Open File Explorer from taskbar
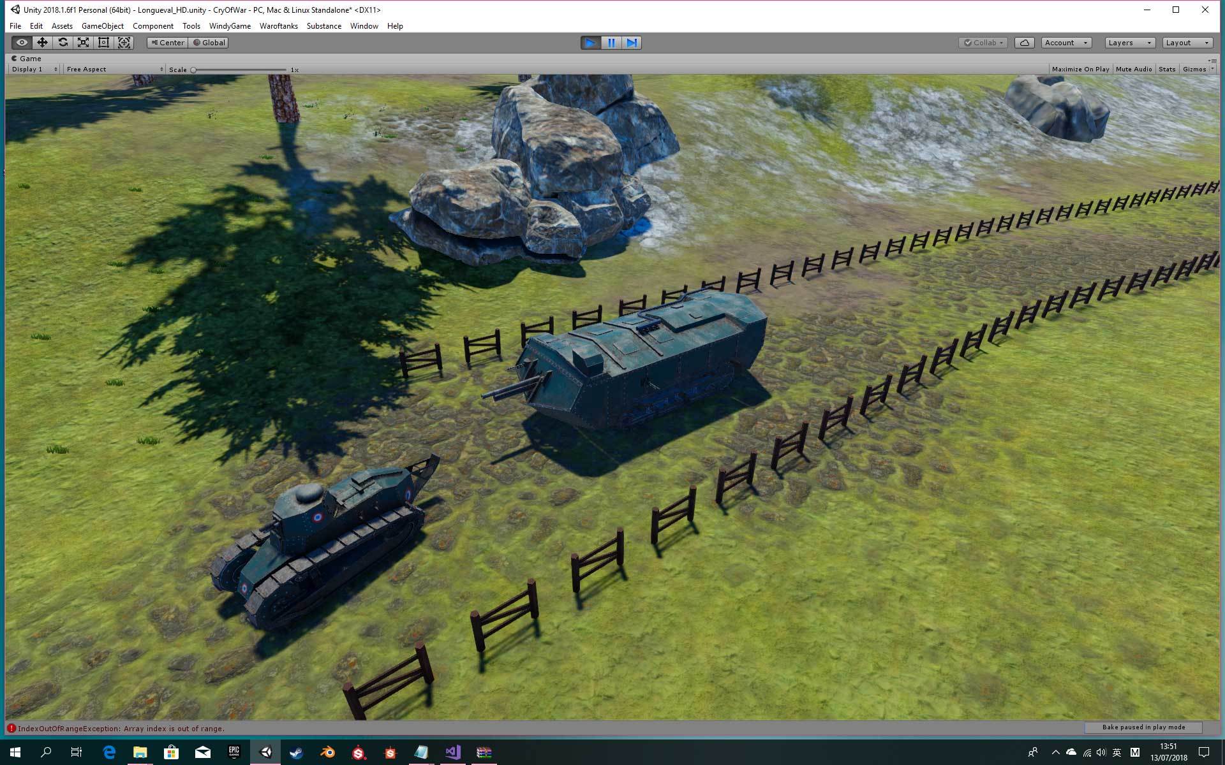The height and width of the screenshot is (765, 1225). [140, 752]
